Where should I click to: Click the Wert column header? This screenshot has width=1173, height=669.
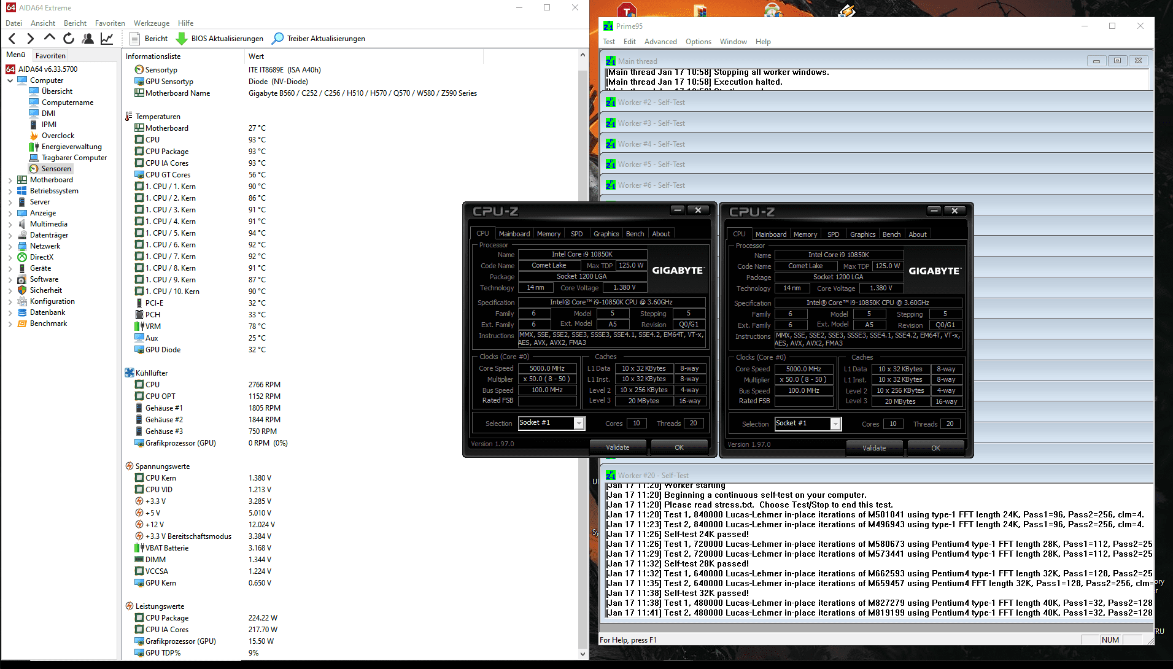coord(363,56)
